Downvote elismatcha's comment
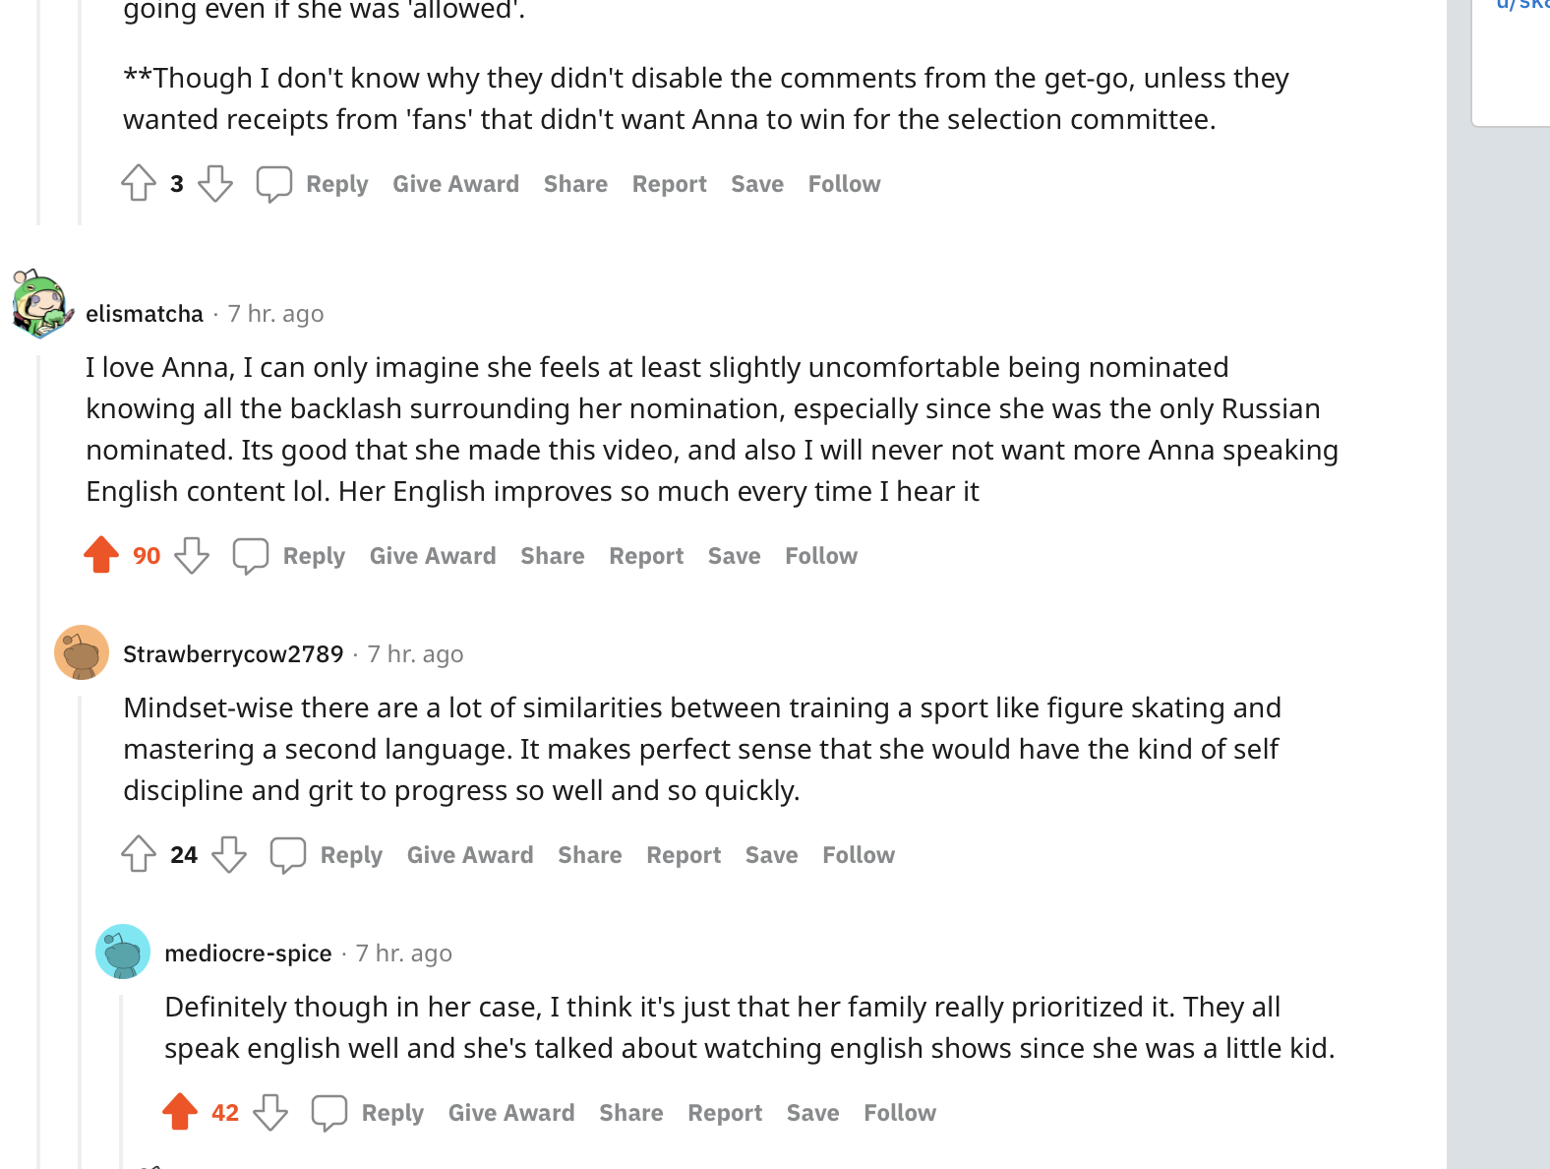Viewport: 1550px width, 1169px height. pos(192,556)
